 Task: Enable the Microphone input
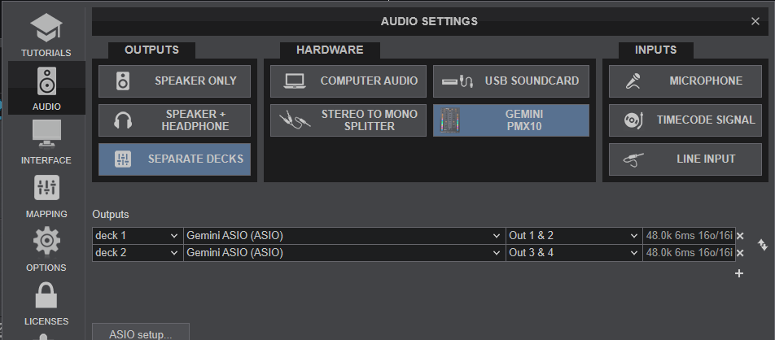tap(686, 81)
